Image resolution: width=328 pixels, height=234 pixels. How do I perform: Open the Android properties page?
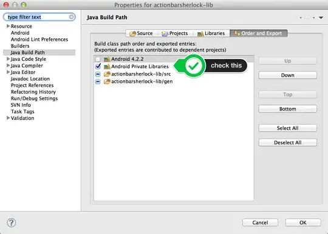[x=20, y=33]
